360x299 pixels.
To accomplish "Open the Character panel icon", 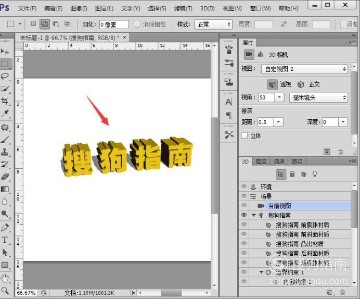I will click(x=229, y=102).
